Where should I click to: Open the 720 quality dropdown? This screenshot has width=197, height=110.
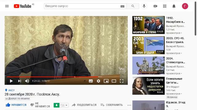64,105
